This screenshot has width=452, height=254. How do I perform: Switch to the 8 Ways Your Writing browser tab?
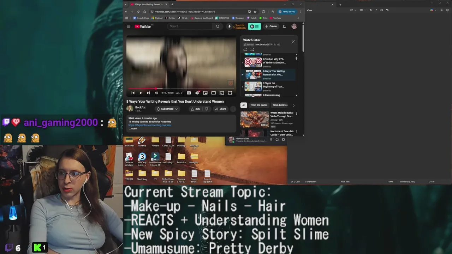click(x=148, y=4)
